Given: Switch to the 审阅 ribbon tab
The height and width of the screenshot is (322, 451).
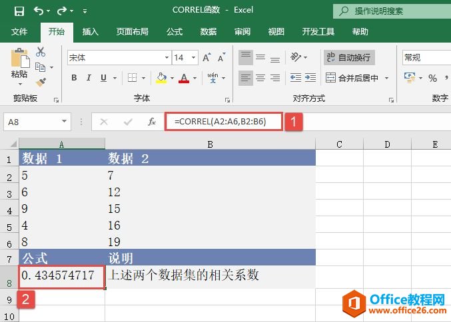Looking at the screenshot, I should (x=242, y=31).
